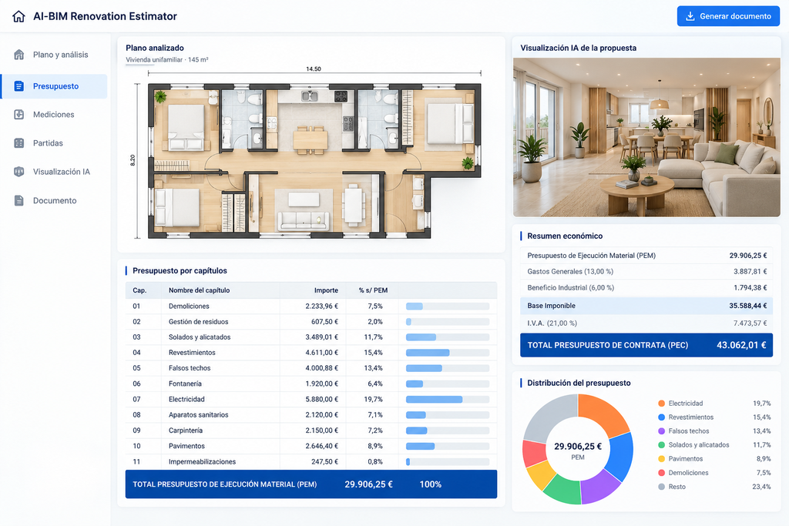Open the Plano y análisis section

(x=55, y=55)
